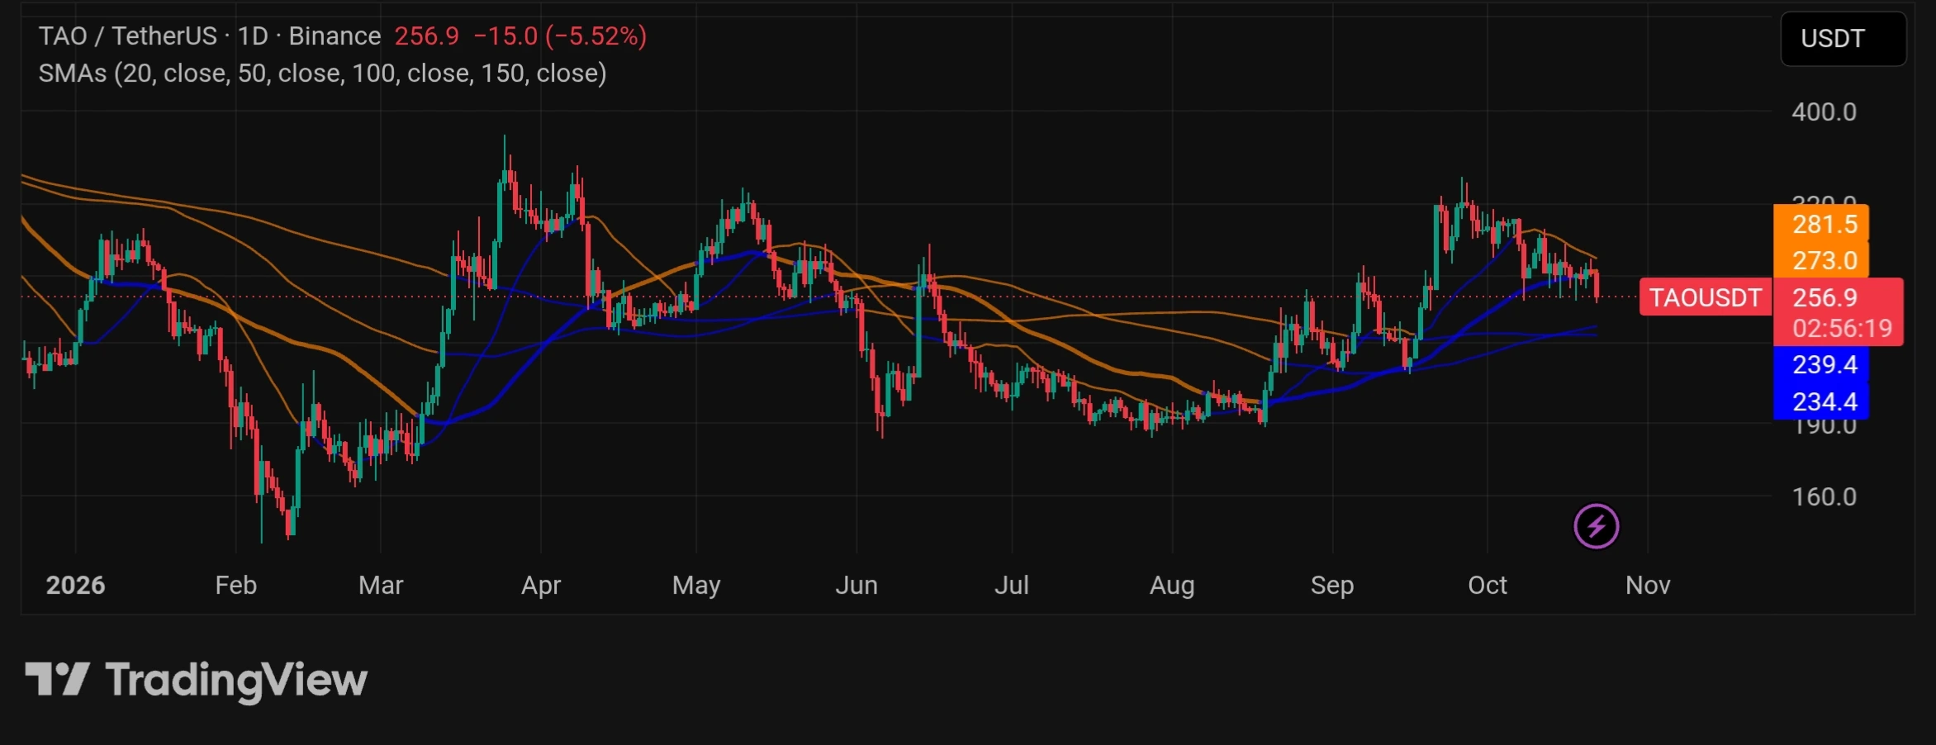Click the 1D interval in the chart title
Screen dimensions: 1936x745
(x=253, y=36)
